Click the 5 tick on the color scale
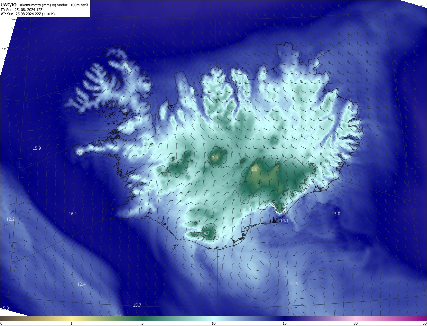The width and height of the screenshot is (427, 326). [142, 323]
